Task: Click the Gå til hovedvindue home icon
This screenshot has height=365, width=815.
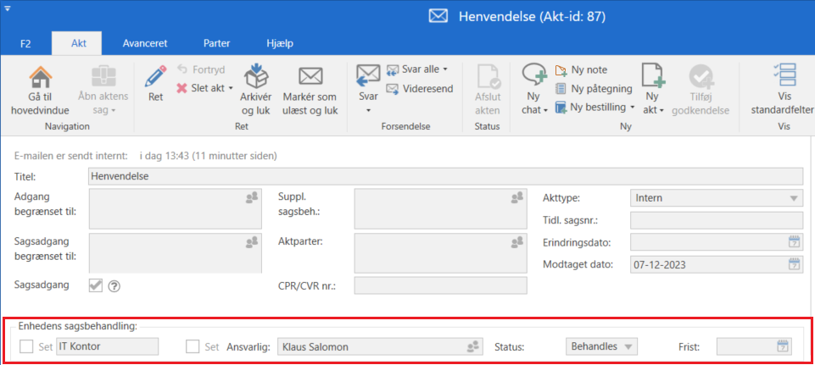Action: [40, 77]
